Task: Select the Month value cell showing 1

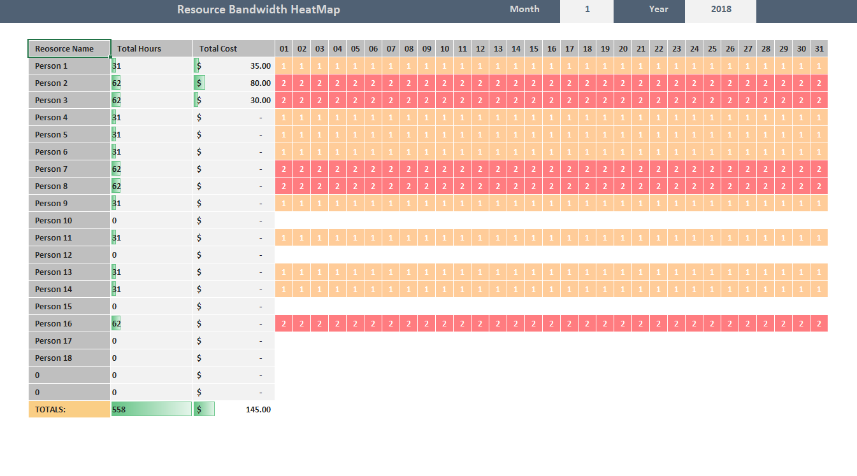Action: (586, 10)
